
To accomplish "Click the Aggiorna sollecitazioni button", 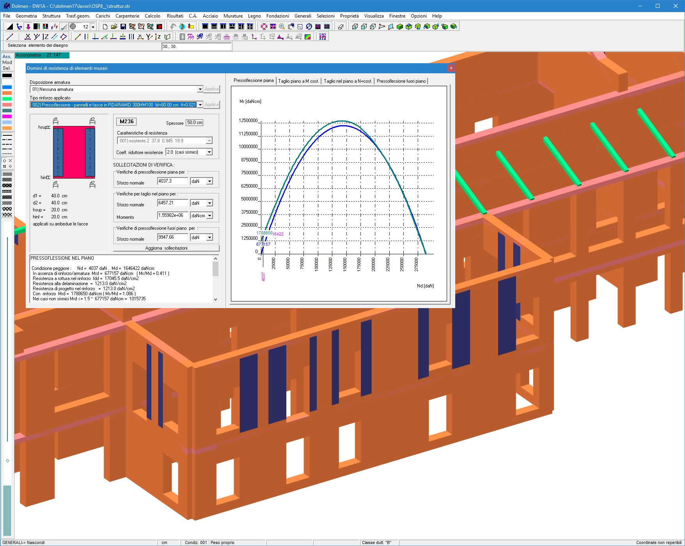I will pos(166,248).
